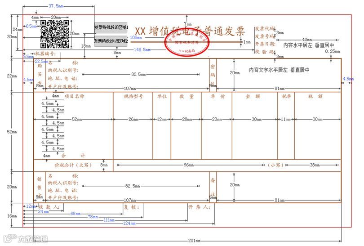Click the 单位 column header
Screen dimensions: 364x246
162,96
